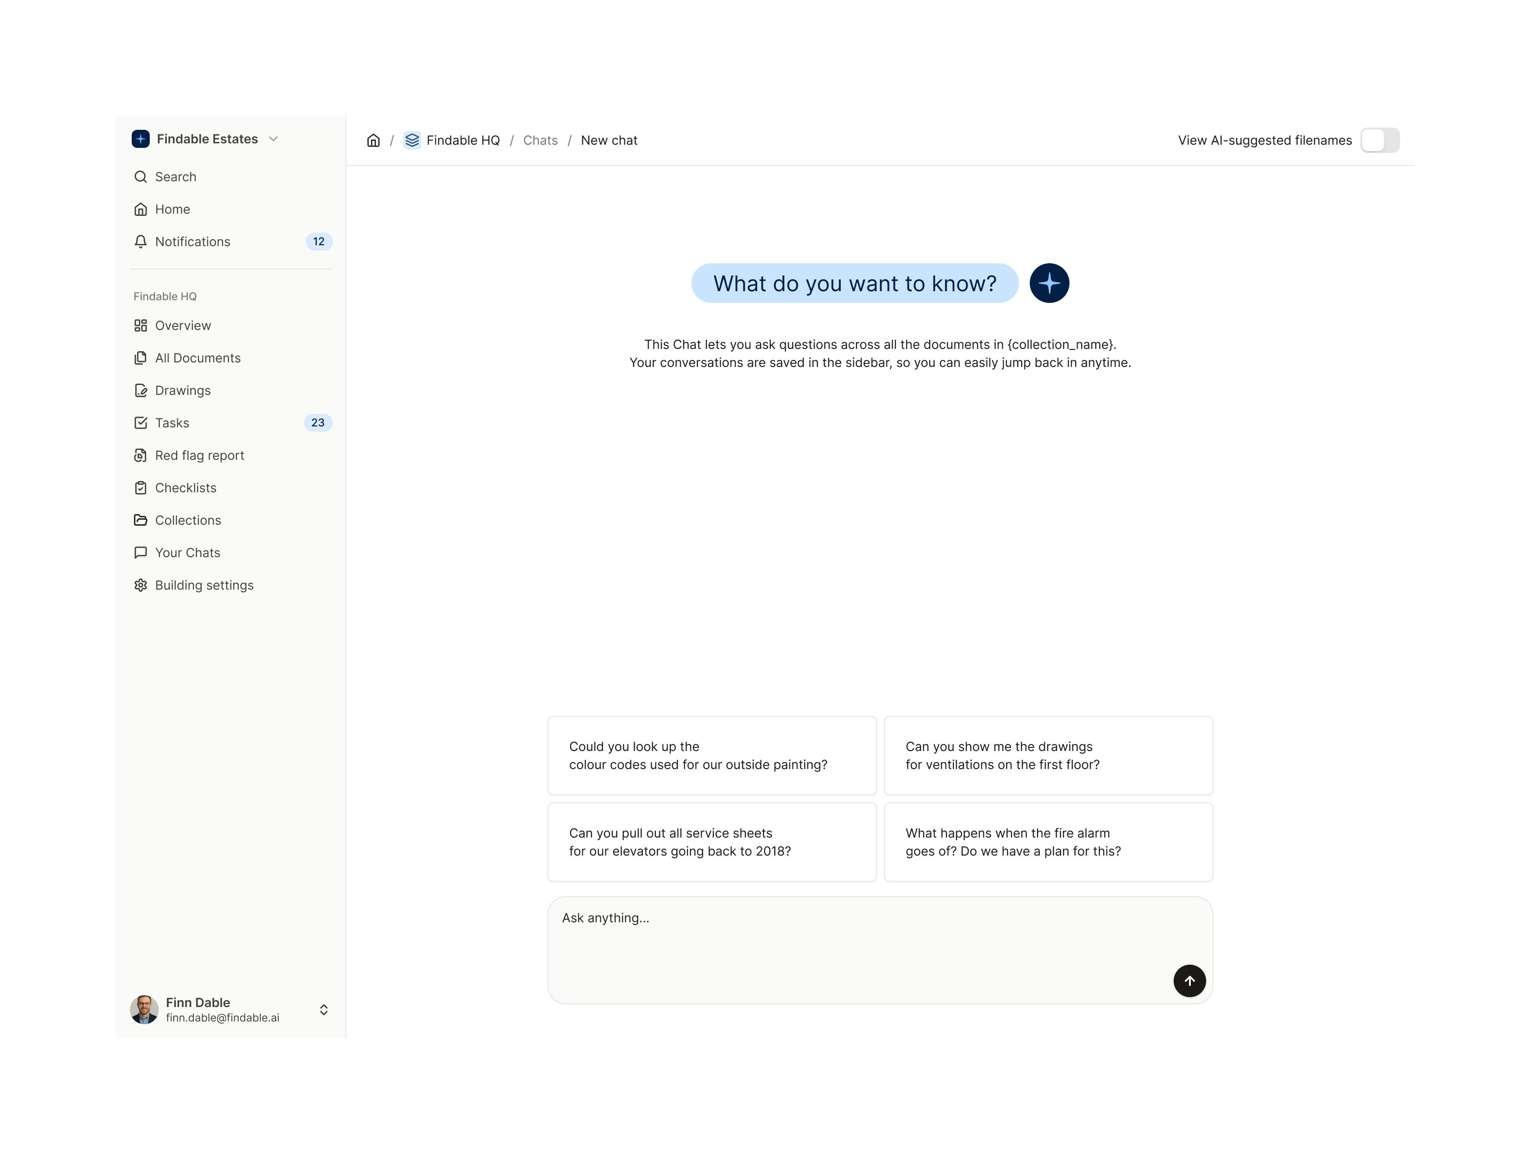Click the Overview grid icon

coord(140,325)
